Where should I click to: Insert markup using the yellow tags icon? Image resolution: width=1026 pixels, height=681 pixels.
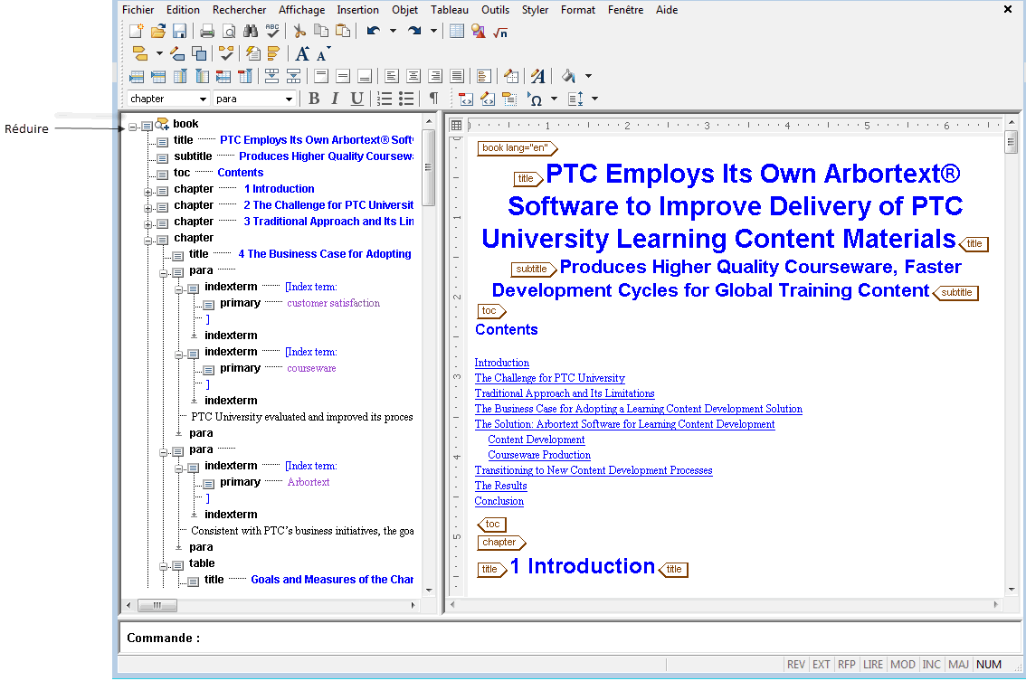coord(140,53)
